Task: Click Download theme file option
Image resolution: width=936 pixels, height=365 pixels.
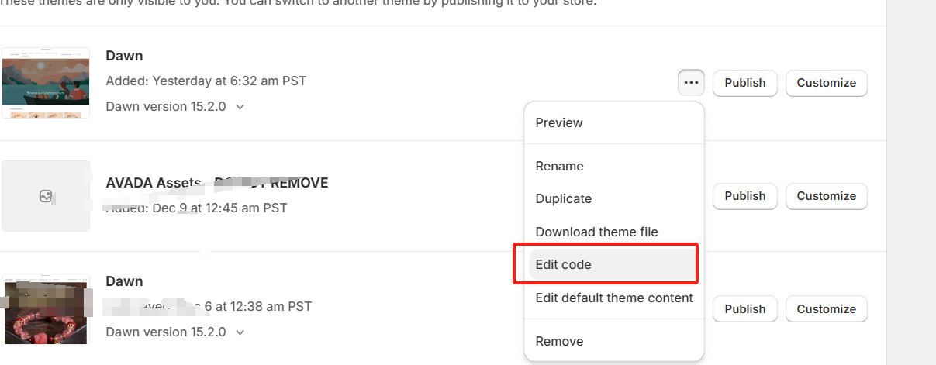Action: [596, 232]
